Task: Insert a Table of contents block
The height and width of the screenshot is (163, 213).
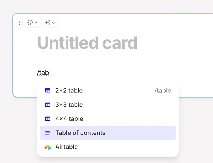Action: 81,133
